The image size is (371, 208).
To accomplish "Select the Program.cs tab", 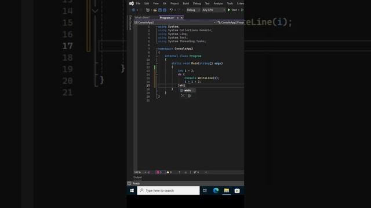I will coord(167,18).
